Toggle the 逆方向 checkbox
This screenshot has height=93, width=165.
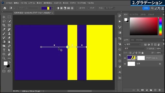(78, 8)
